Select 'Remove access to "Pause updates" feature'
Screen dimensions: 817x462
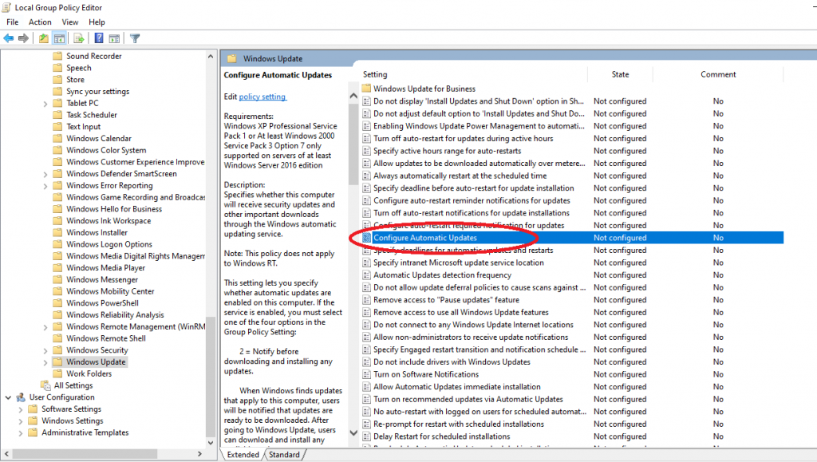[446, 300]
